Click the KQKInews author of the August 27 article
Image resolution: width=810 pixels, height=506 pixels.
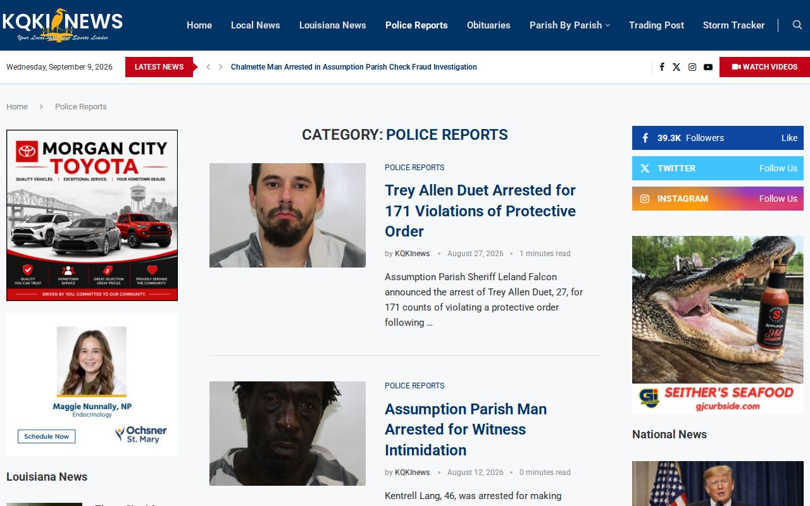pyautogui.click(x=412, y=254)
